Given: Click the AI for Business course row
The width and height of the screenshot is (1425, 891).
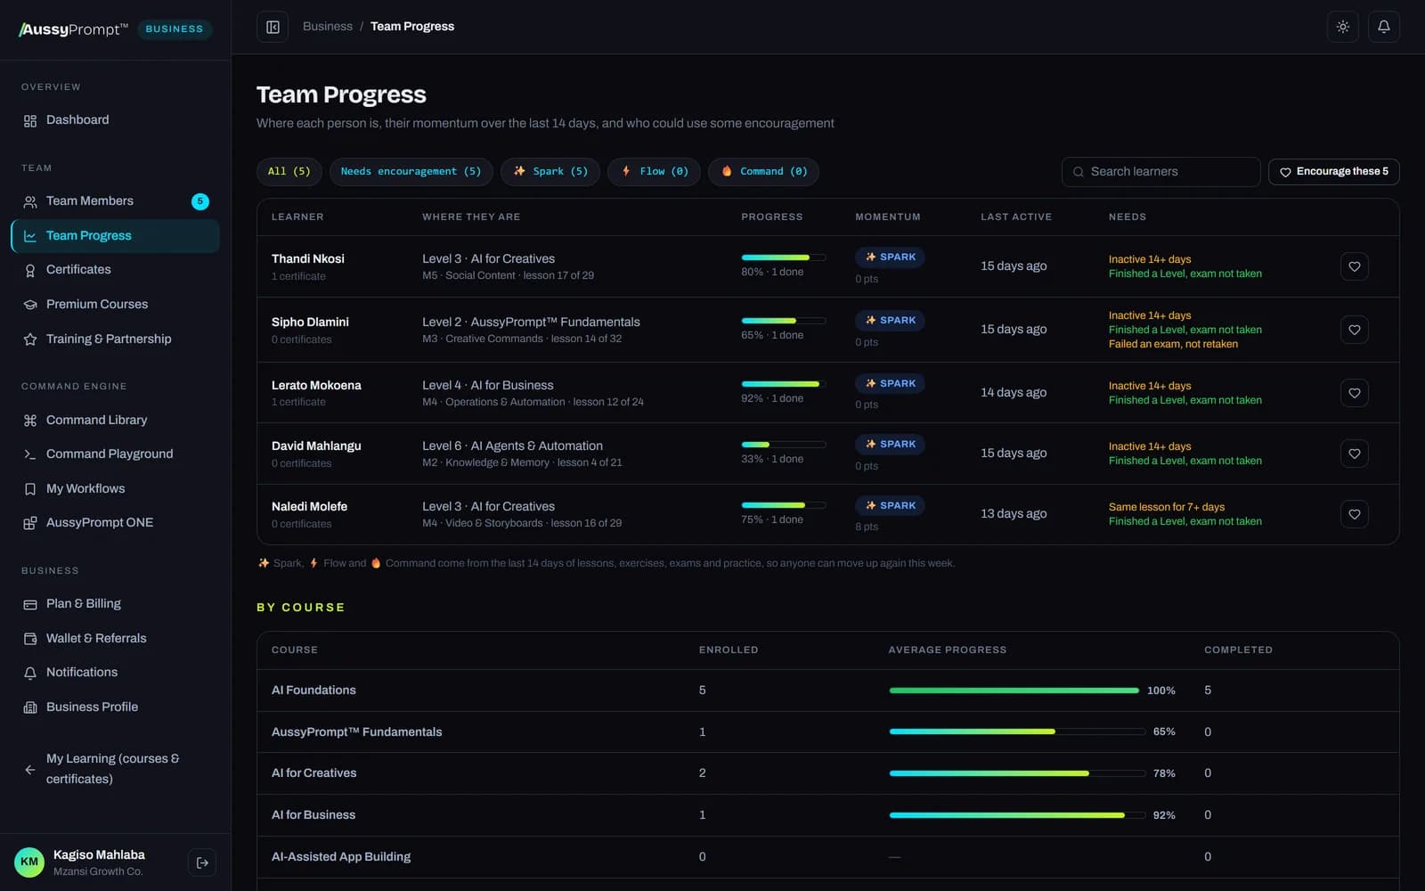Looking at the screenshot, I should (x=827, y=815).
